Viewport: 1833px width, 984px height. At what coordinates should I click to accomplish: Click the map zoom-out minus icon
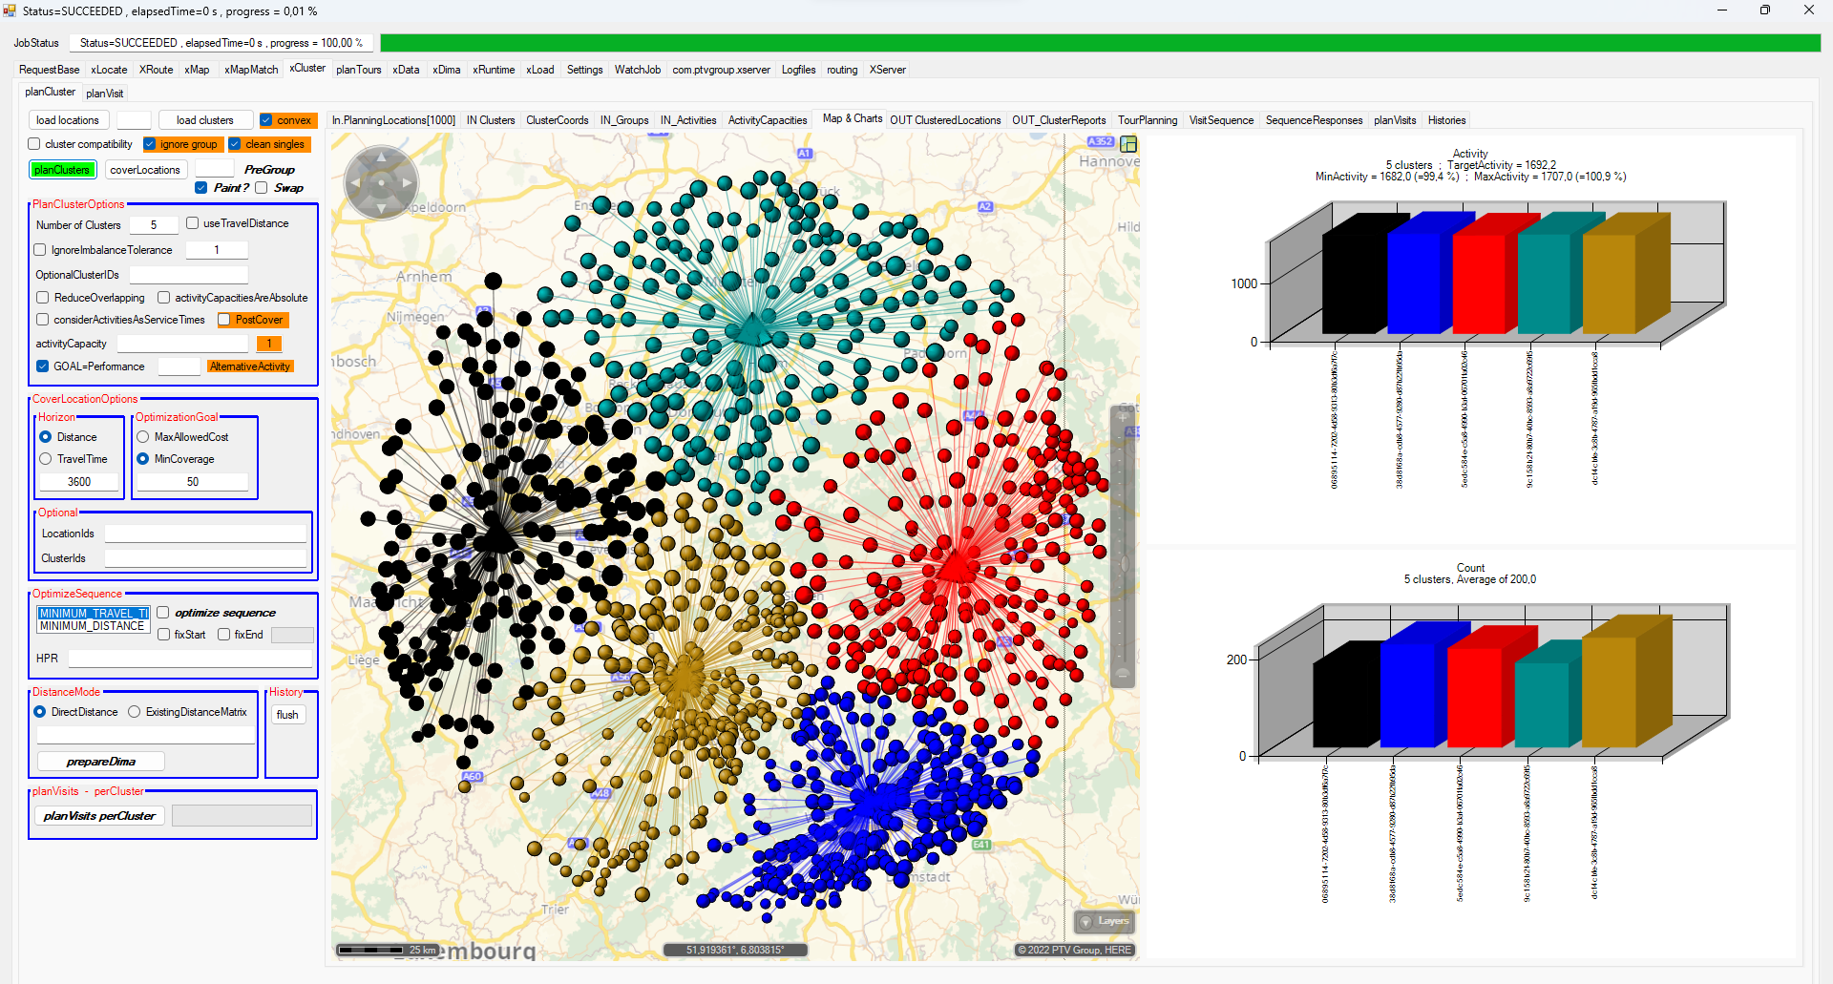click(1123, 675)
